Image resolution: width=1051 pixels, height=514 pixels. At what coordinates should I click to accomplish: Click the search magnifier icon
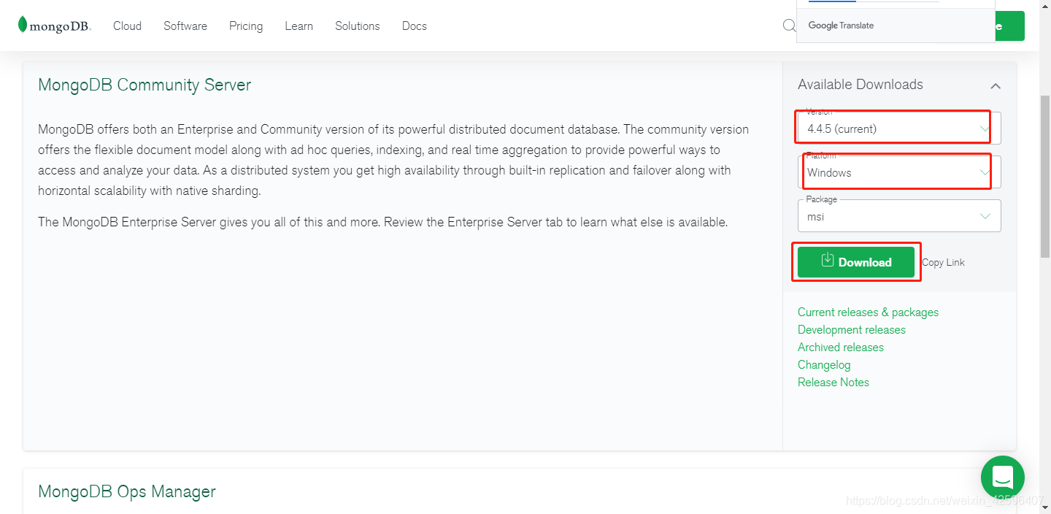coord(789,26)
